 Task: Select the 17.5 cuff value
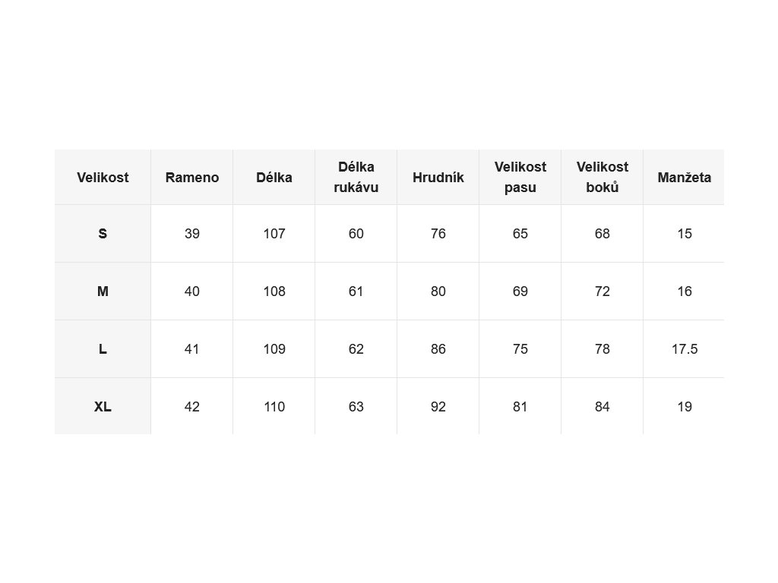pyautogui.click(x=685, y=349)
